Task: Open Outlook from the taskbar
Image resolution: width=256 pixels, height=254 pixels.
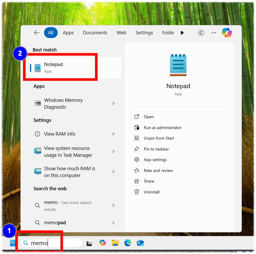Action: click(140, 243)
